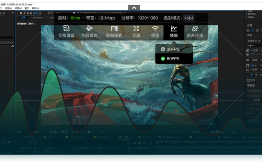262x163 pixels.
Task: Click 断开连接 to disconnect session
Action: [x=195, y=31]
